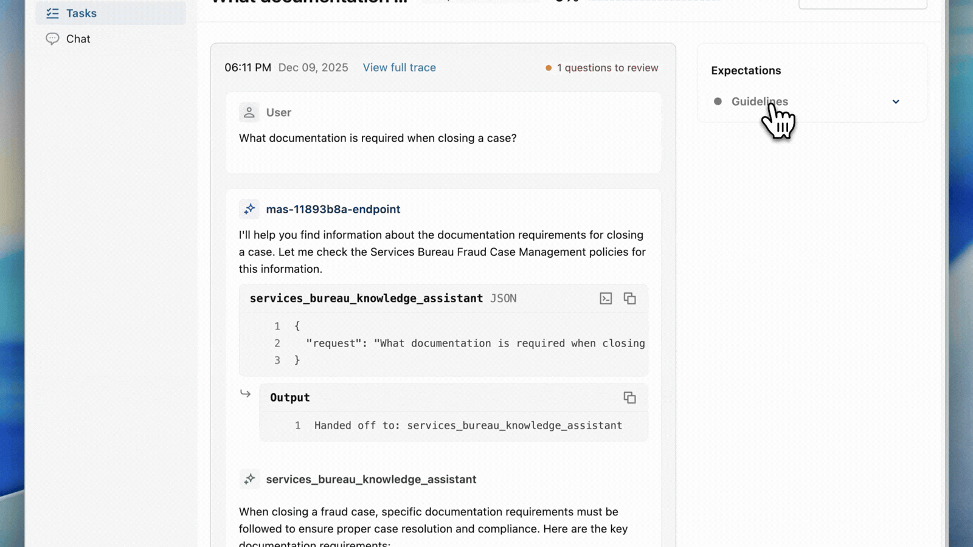Viewport: 973px width, 547px height.
Task: Select the Tasks checklist icon in sidebar
Action: tap(52, 13)
